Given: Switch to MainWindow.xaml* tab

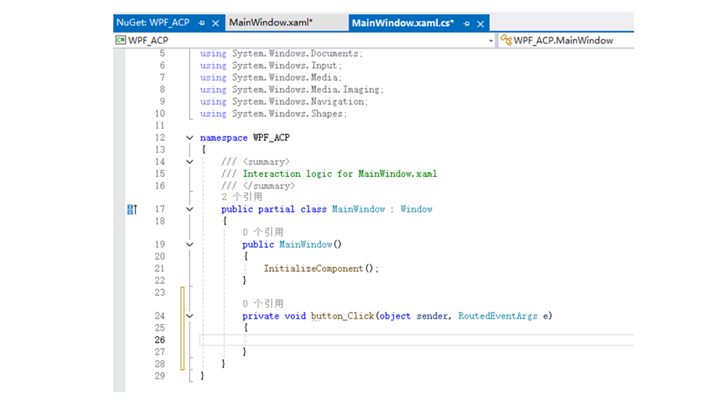Looking at the screenshot, I should pyautogui.click(x=271, y=23).
